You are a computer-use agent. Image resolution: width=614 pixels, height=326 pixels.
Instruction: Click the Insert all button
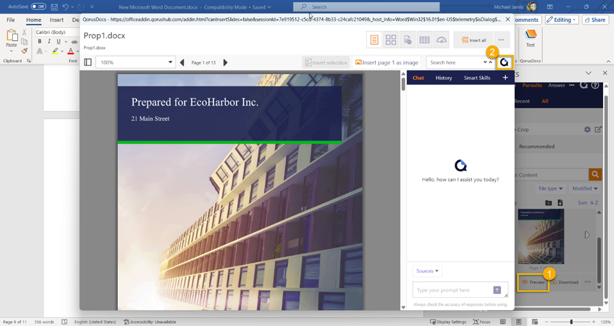[473, 40]
